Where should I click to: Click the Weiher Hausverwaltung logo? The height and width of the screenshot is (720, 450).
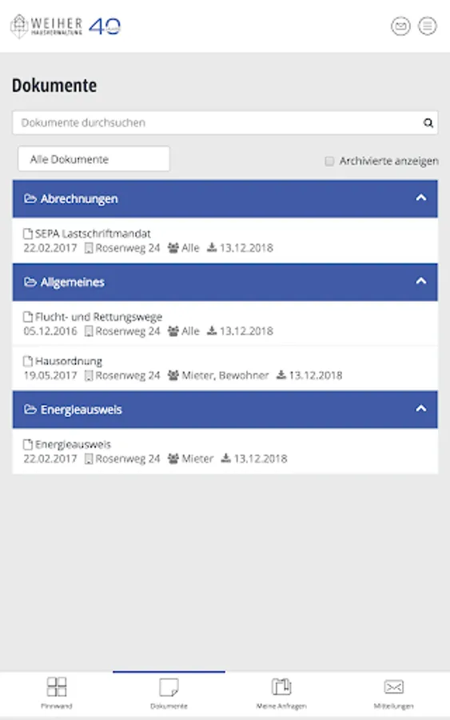pyautogui.click(x=66, y=26)
